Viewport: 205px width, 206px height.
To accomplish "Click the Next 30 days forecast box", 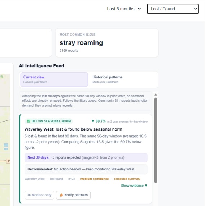I will [x=86, y=157].
